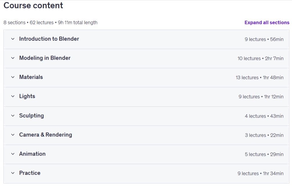
Task: Click the chevron next to Lights
Action: (x=13, y=96)
